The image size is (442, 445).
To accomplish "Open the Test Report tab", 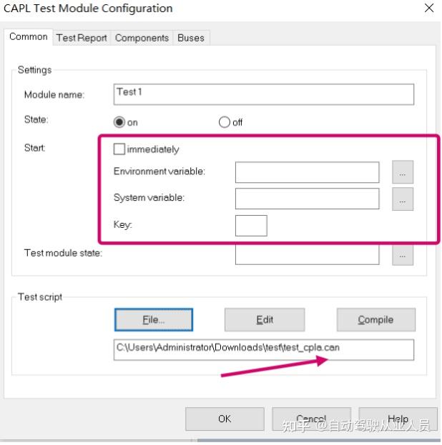I will pyautogui.click(x=82, y=38).
